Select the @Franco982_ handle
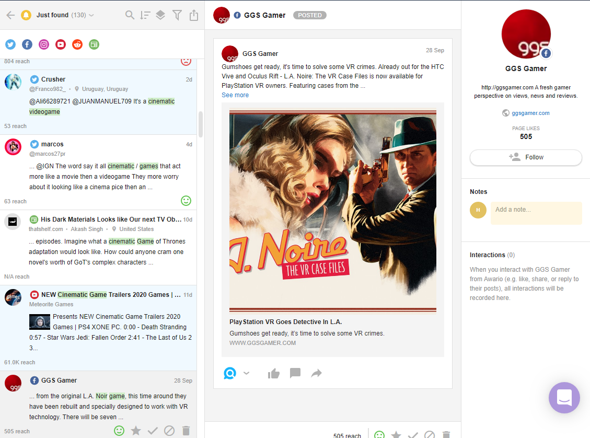Viewport: 590px width, 438px height. pos(48,89)
